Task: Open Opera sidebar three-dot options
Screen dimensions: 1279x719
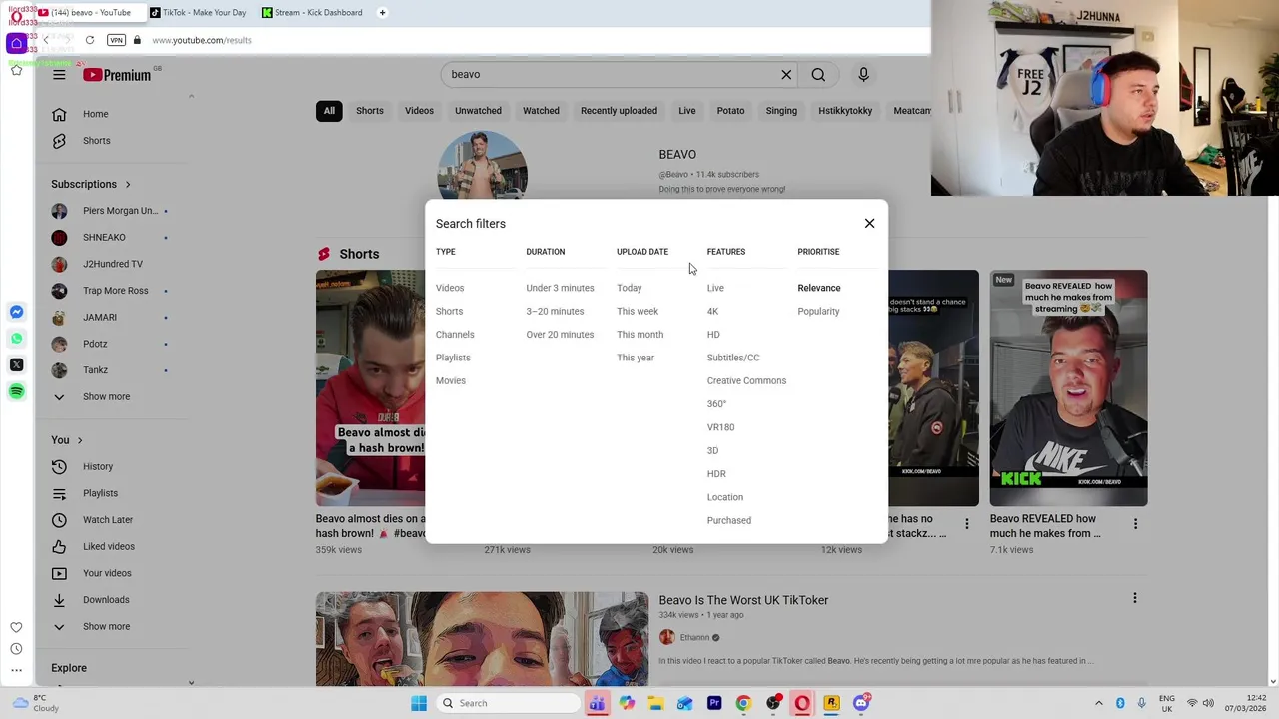Action: click(16, 671)
